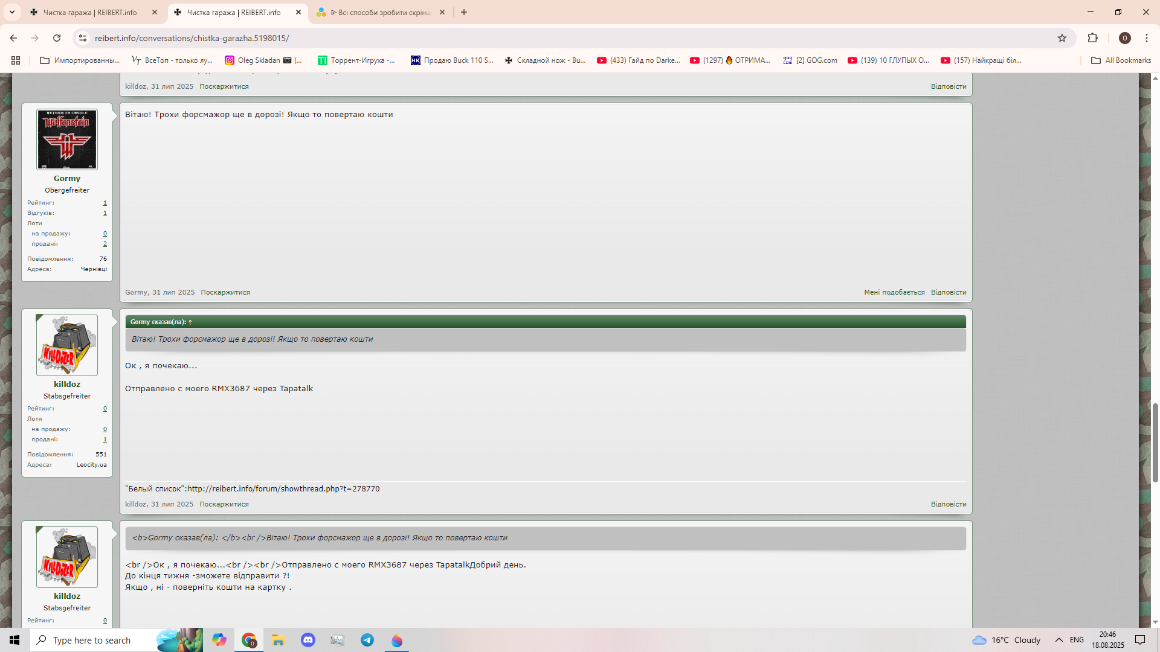Open the All Bookmarks folder

point(1121,60)
